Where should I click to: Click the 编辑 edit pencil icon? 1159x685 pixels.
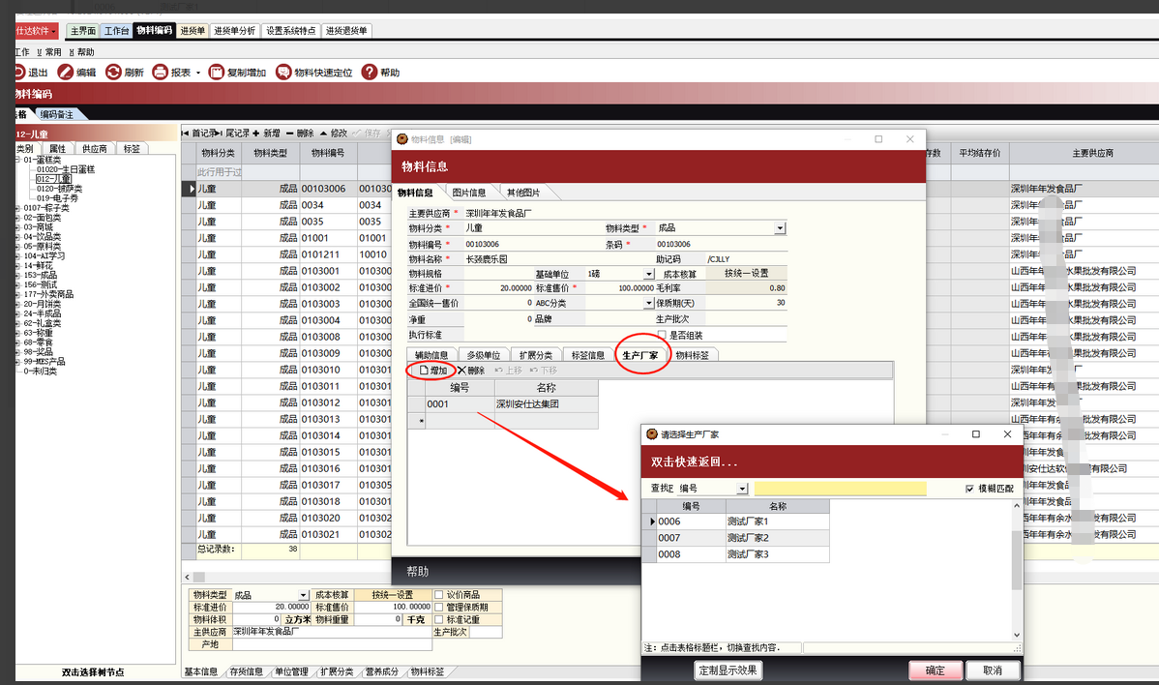pos(66,72)
